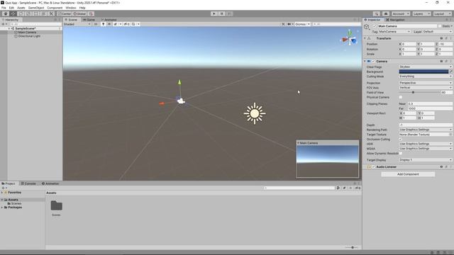454x255 pixels.
Task: Toggle the Static checkbox in Inspector
Action: 440,26
